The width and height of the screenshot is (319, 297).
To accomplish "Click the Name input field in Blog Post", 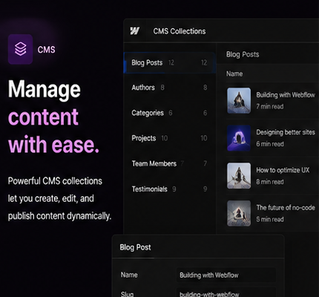I will (226, 275).
